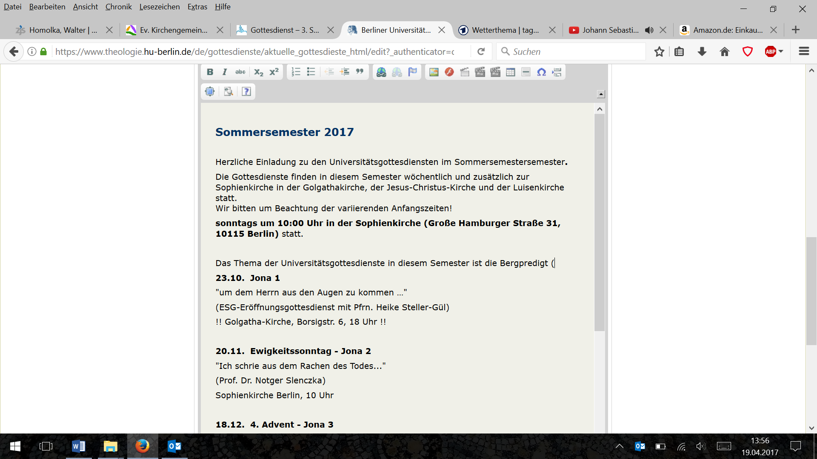The height and width of the screenshot is (459, 817).
Task: Open the Lesezeichen menu
Action: coord(159,7)
